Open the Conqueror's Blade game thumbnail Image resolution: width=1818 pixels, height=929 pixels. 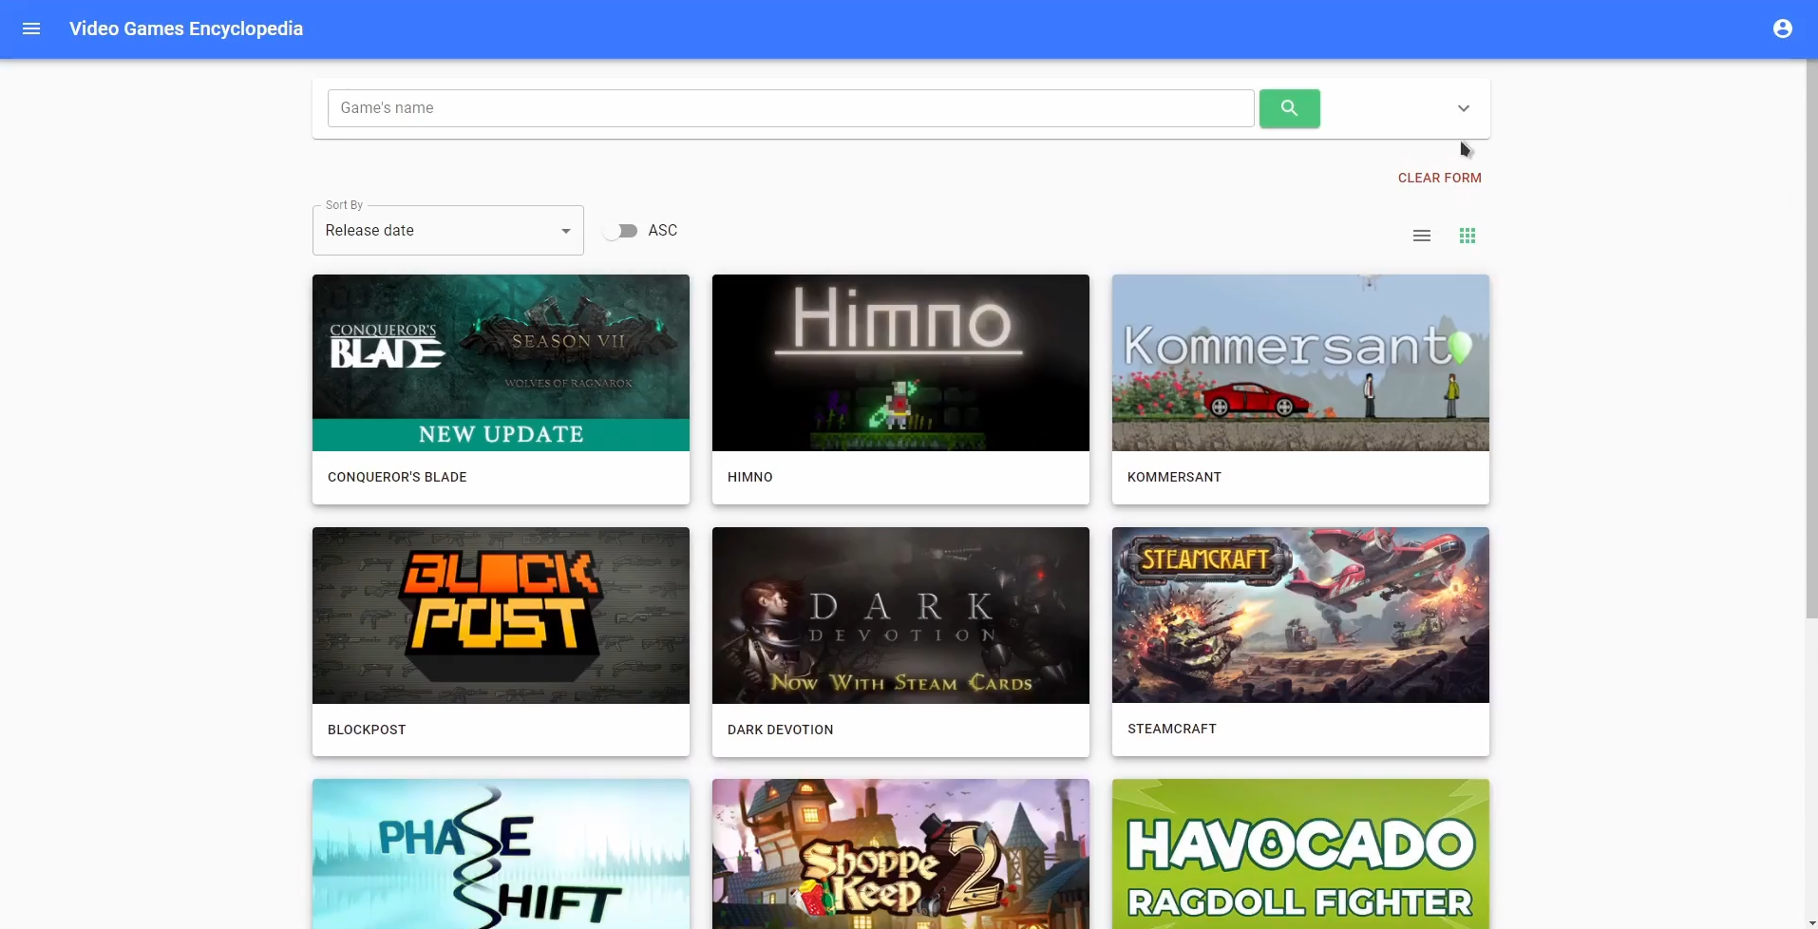tap(501, 363)
